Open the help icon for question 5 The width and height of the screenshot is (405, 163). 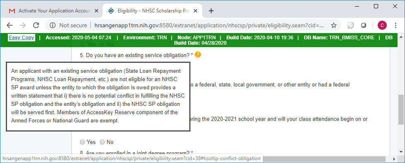[x=198, y=55]
